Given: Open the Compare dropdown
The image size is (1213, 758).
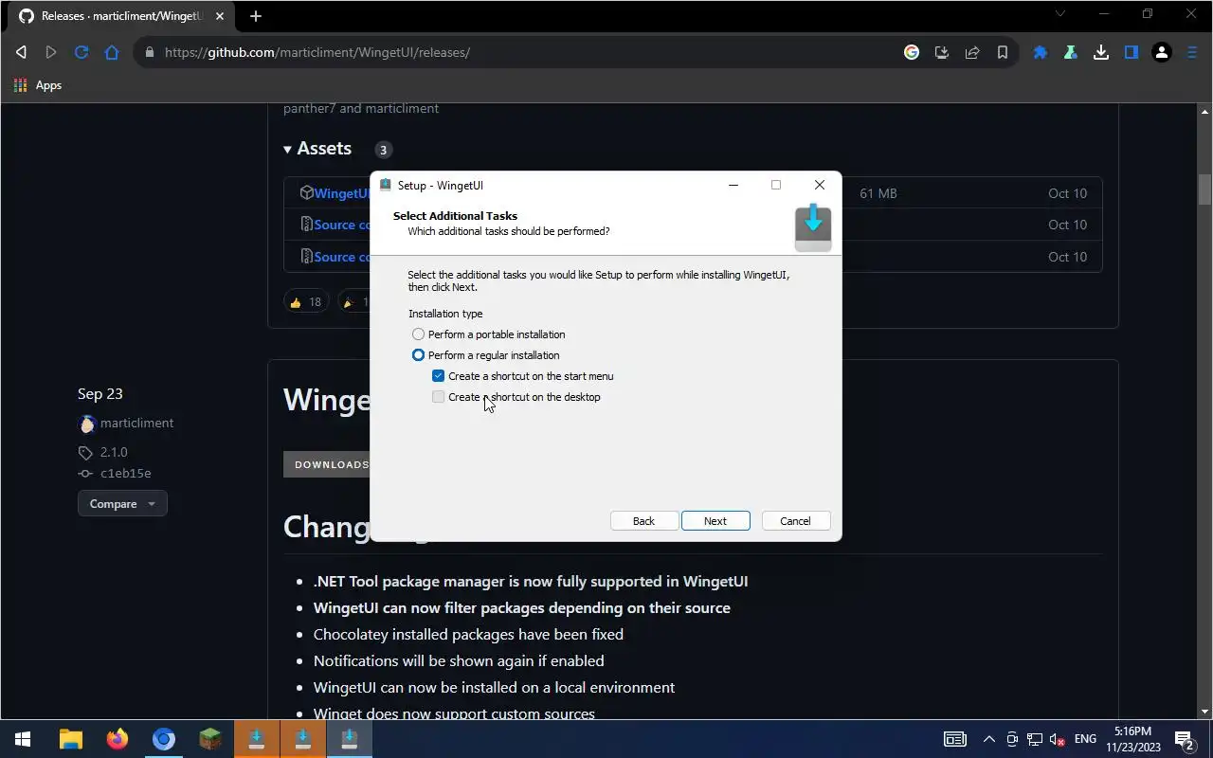Looking at the screenshot, I should coord(122,504).
